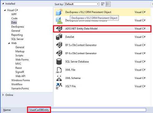Viewport: 153px width, 113px height.
Task: Select Data category in tree
Action: click(x=14, y=23)
